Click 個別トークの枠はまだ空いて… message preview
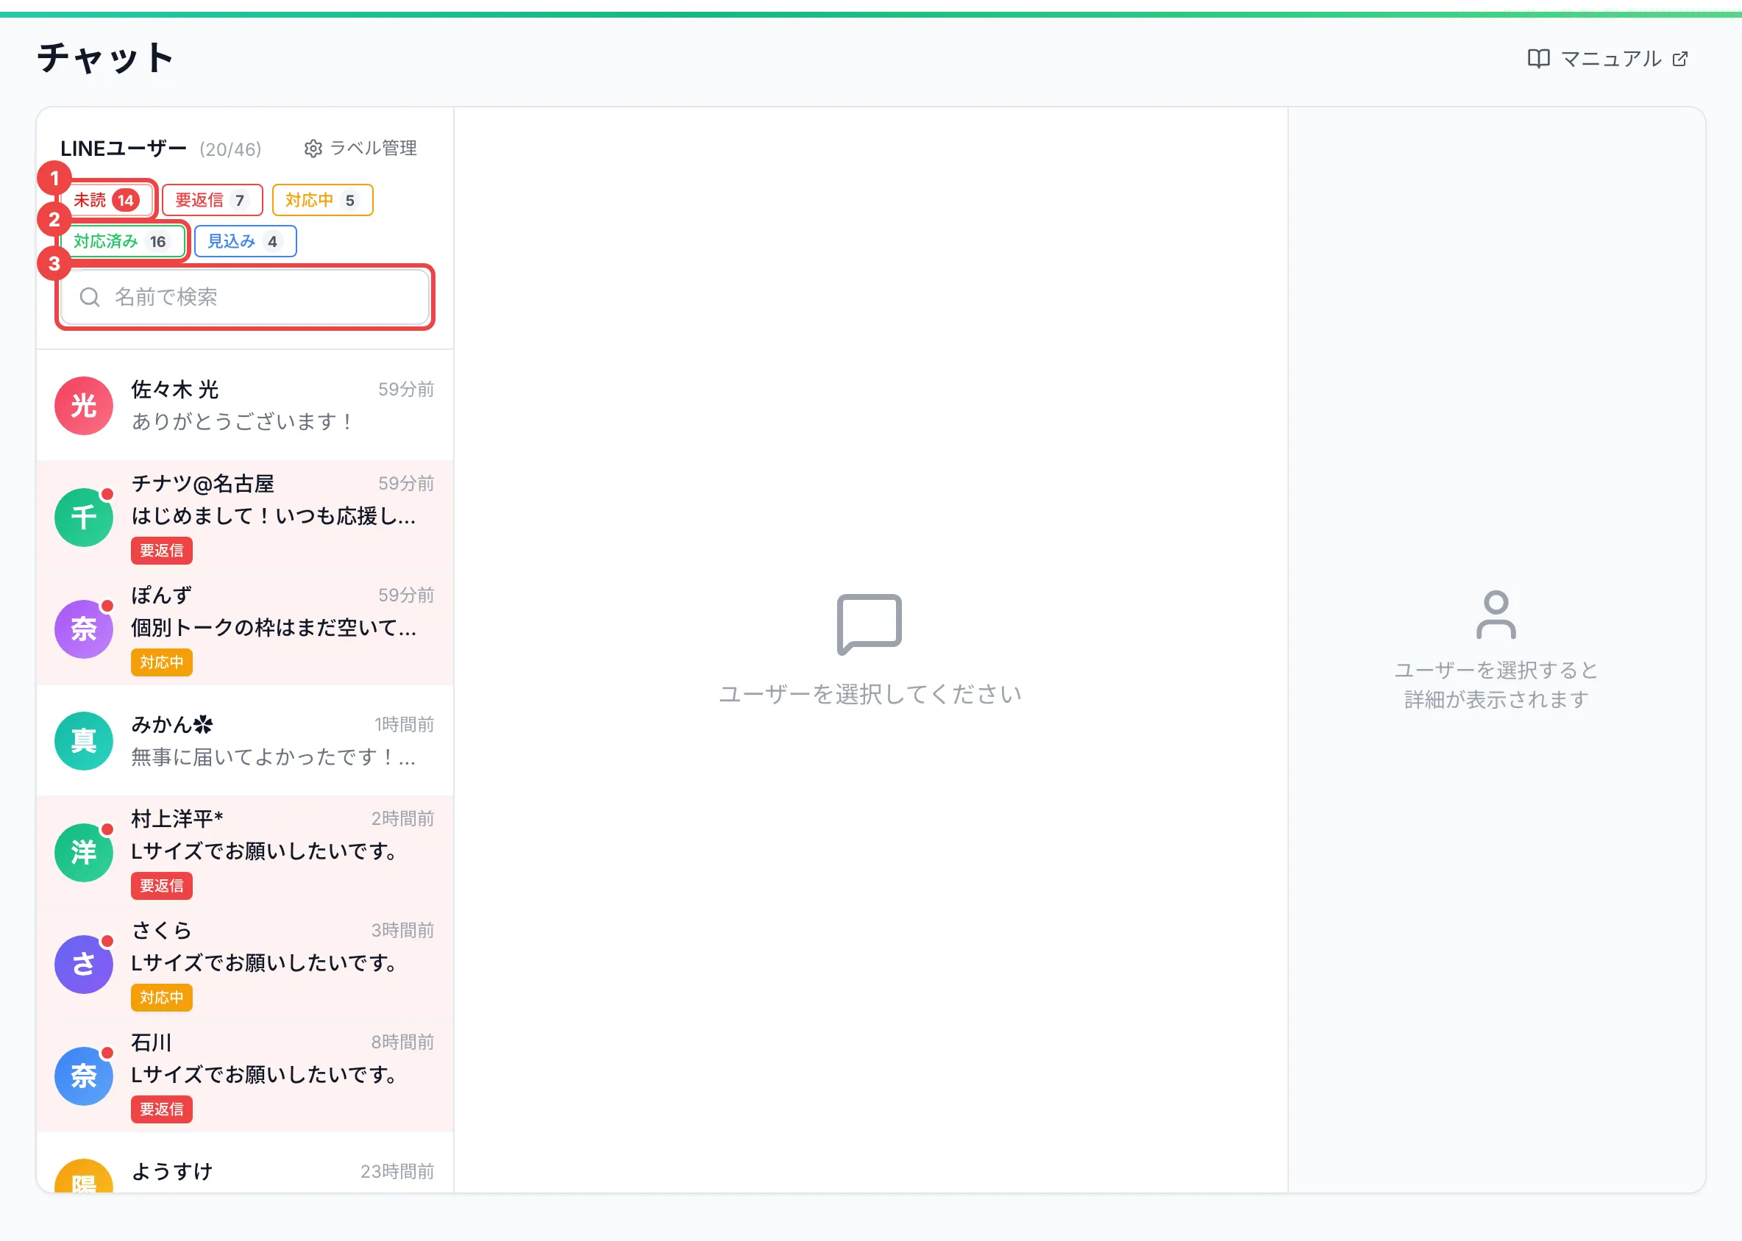The width and height of the screenshot is (1742, 1241). tap(274, 628)
